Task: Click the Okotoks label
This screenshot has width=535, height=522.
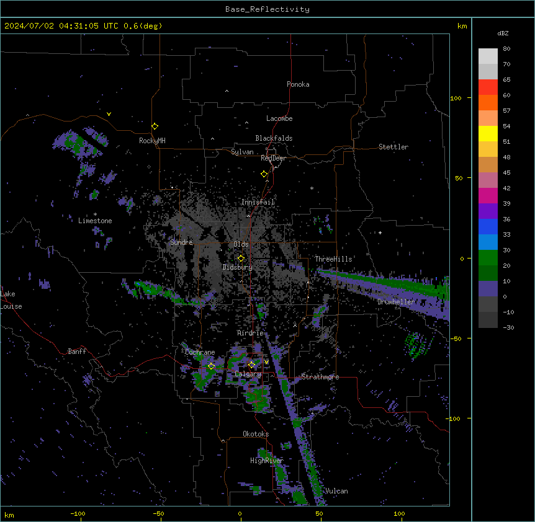Action: click(x=256, y=434)
